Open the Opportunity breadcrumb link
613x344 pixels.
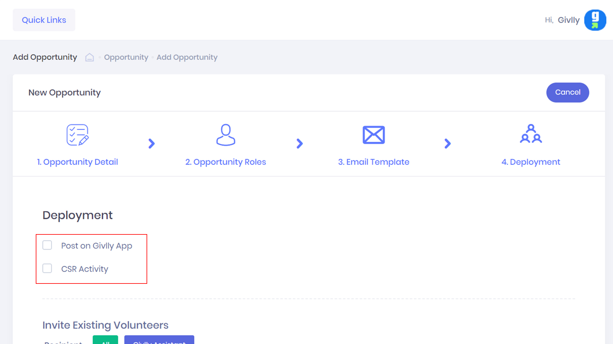coord(126,57)
